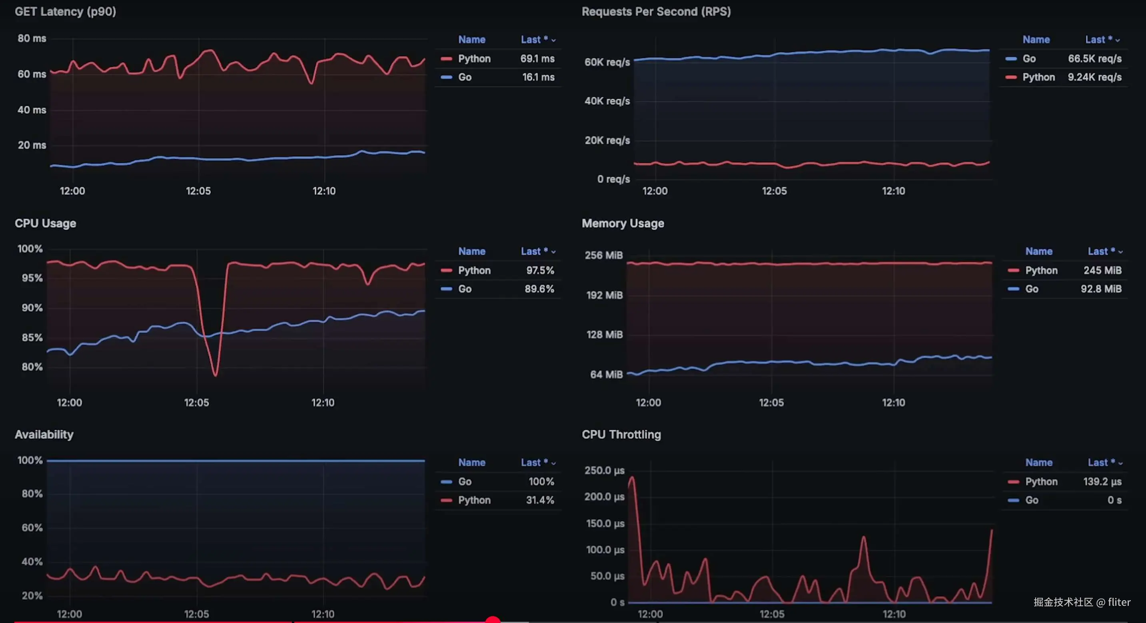Click Go color dash in Availability legend
This screenshot has height=623, width=1146.
446,482
